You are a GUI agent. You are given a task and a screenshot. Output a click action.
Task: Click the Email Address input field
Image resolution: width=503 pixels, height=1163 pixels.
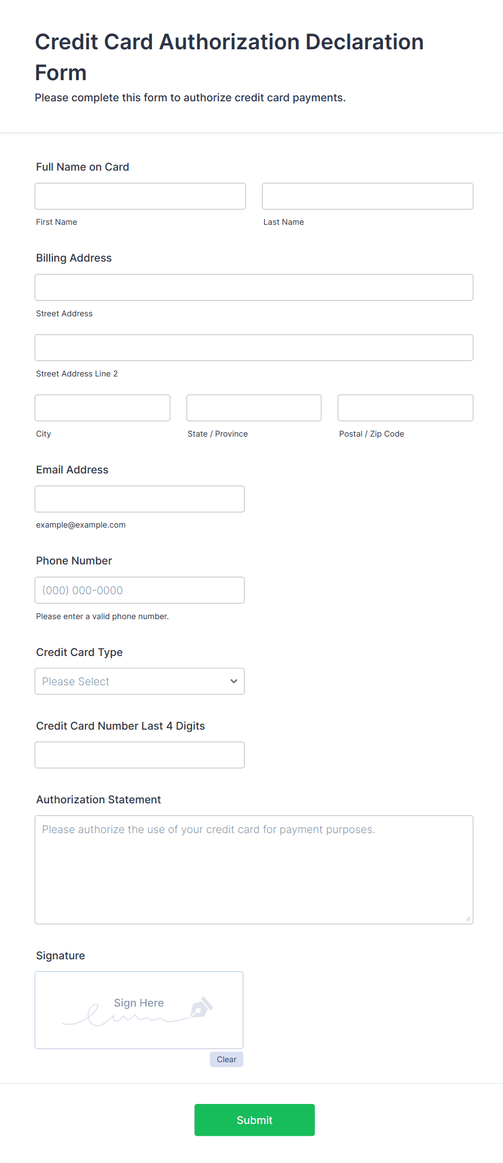point(139,498)
